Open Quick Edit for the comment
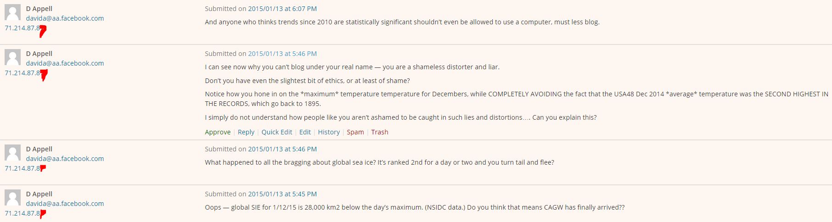The height and width of the screenshot is (222, 832). (277, 132)
